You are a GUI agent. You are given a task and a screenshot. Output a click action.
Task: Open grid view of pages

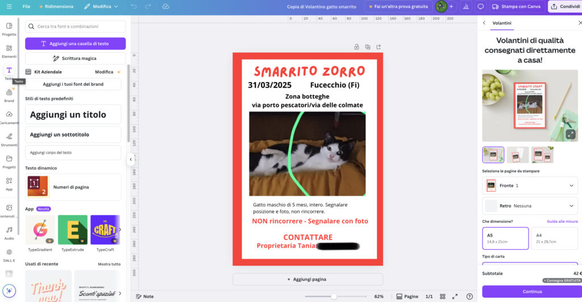click(x=442, y=296)
